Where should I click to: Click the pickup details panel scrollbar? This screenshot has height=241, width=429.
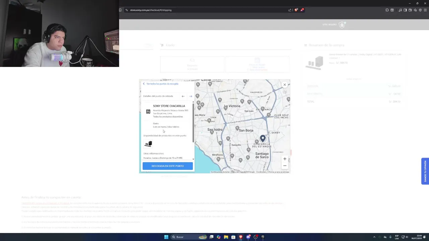point(193,122)
